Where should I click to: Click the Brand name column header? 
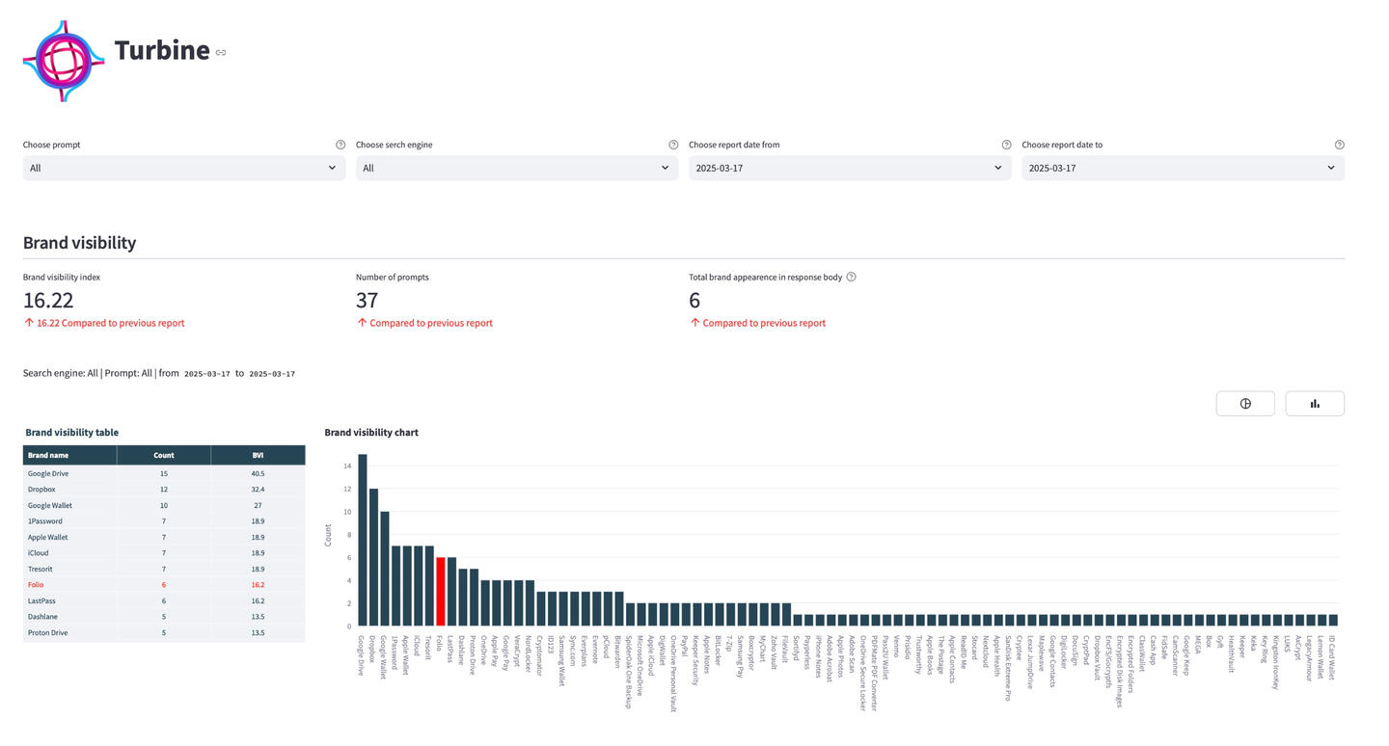point(69,455)
